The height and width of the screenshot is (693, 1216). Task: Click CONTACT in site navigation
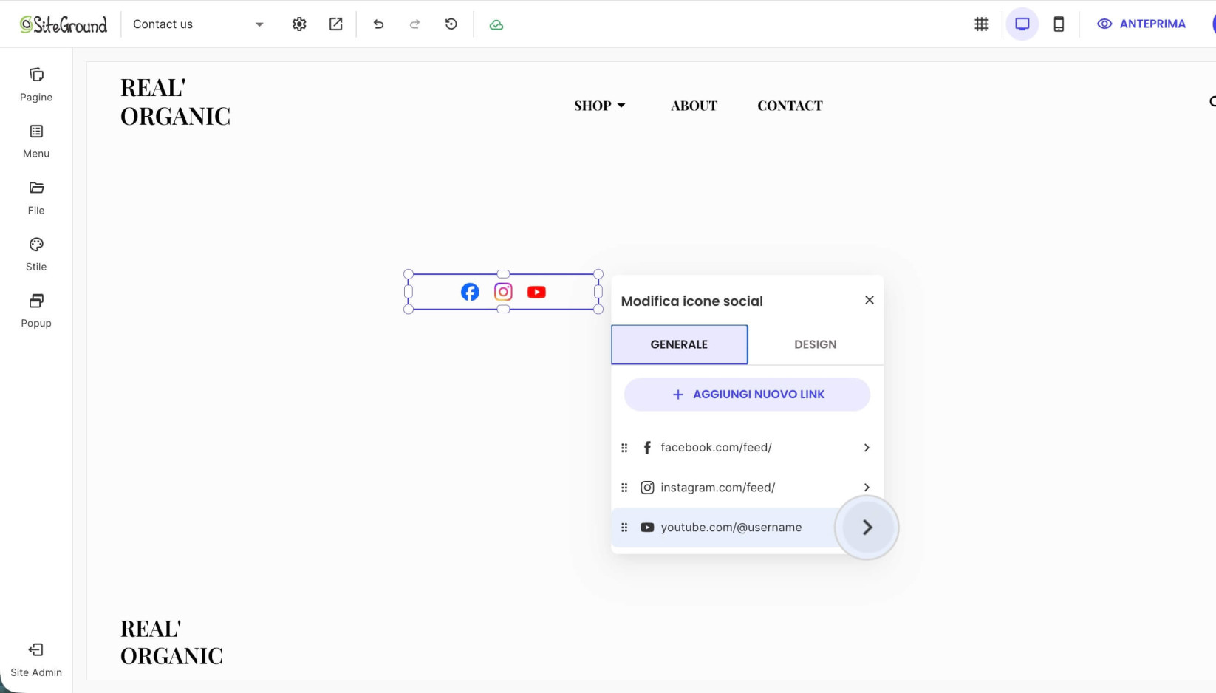pos(790,106)
